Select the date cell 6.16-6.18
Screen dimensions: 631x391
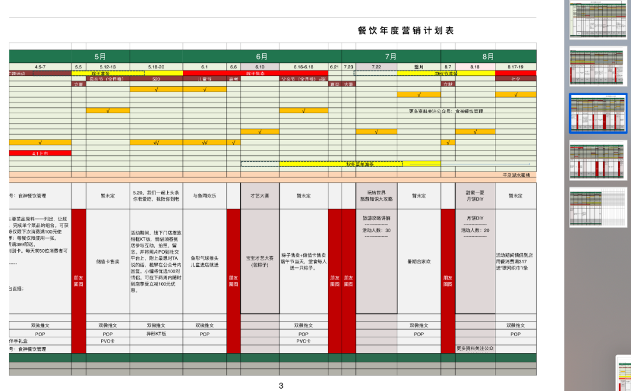303,67
